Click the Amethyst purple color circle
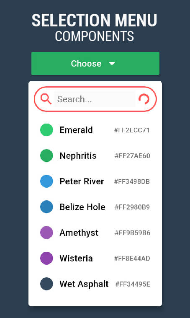 tap(46, 233)
